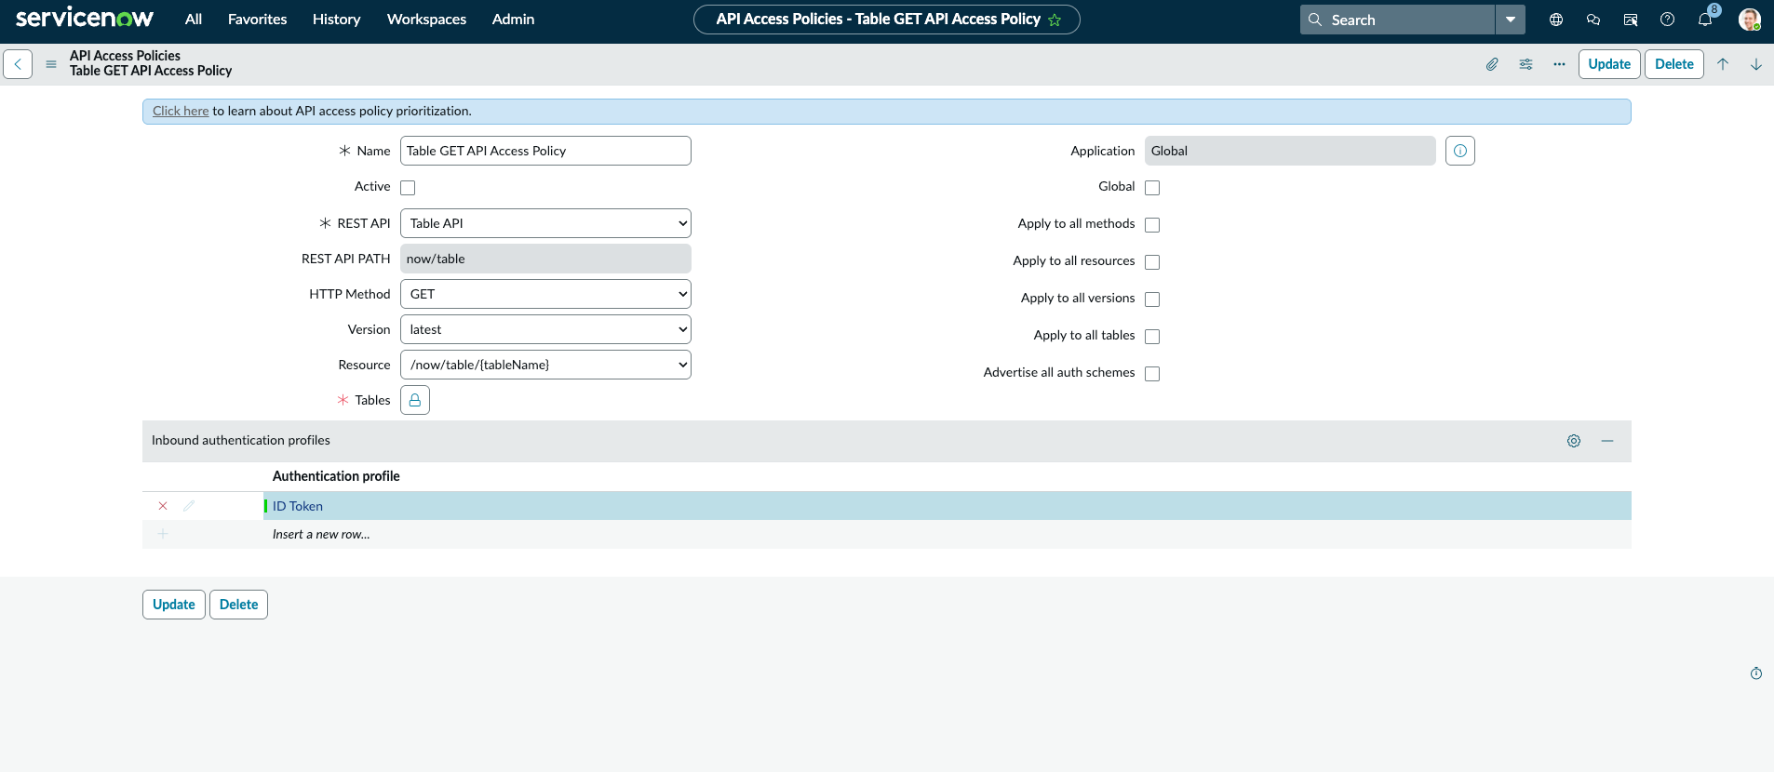
Task: Open the History menu
Action: point(336,20)
